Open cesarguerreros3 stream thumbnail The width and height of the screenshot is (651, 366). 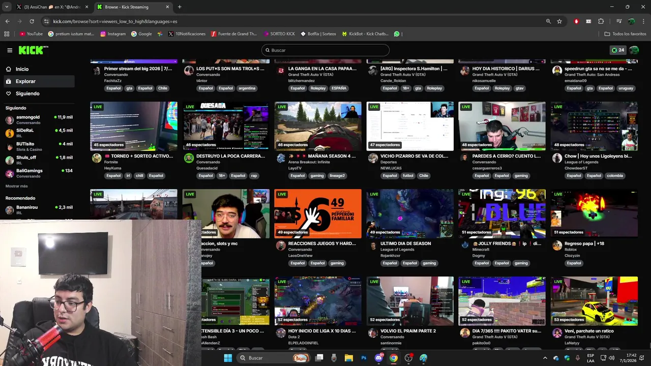(502, 126)
